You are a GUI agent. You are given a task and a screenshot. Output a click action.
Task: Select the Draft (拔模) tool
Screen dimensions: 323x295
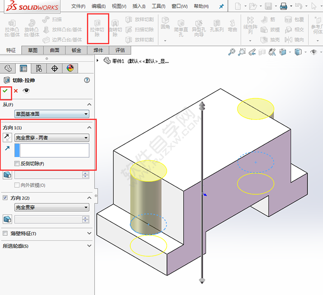click(x=270, y=30)
